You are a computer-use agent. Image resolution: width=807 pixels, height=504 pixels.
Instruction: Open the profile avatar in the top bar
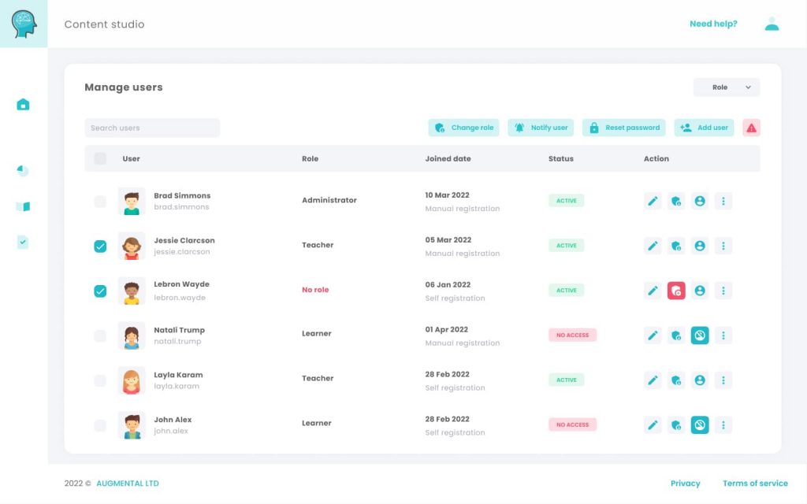(771, 24)
